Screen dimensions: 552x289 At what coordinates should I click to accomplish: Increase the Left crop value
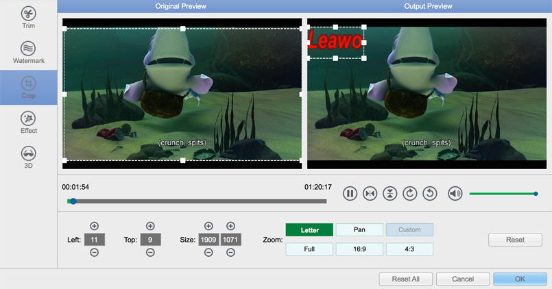click(x=94, y=226)
